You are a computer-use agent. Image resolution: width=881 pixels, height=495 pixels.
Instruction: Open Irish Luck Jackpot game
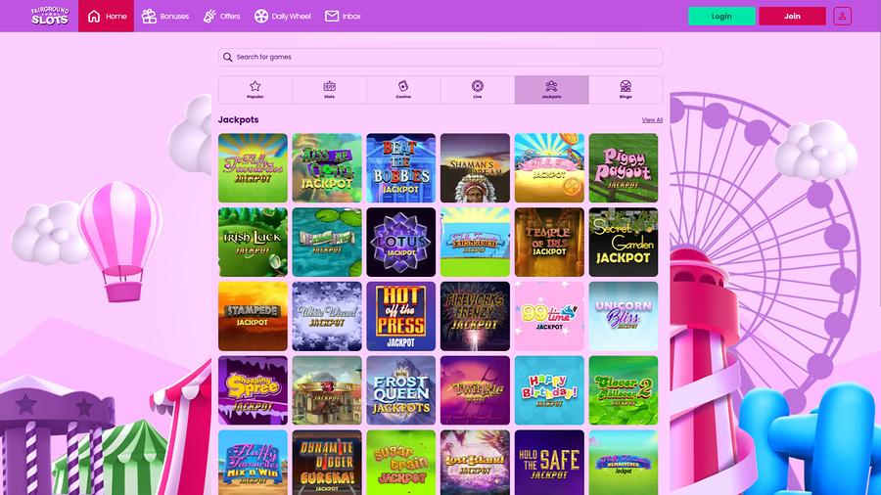(x=253, y=242)
